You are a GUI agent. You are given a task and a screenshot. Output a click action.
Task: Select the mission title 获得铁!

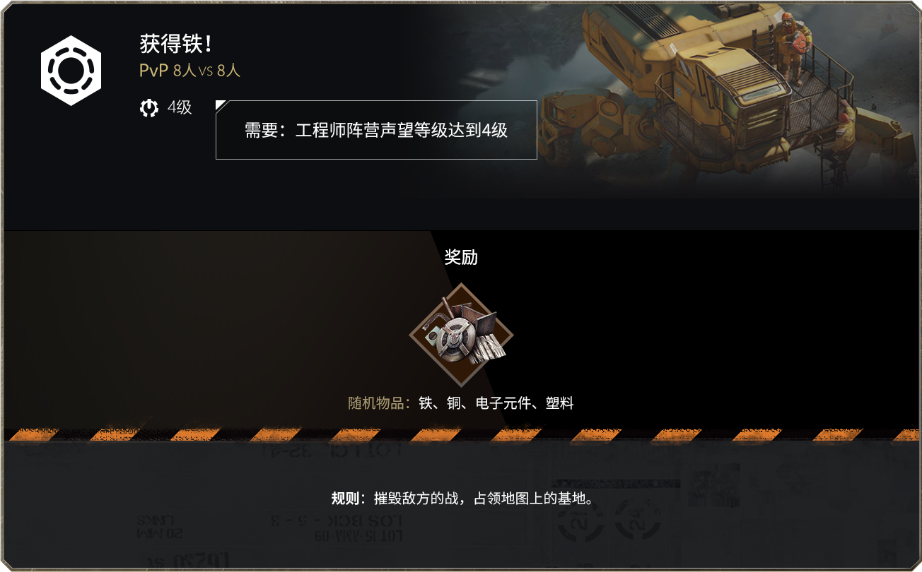(175, 44)
